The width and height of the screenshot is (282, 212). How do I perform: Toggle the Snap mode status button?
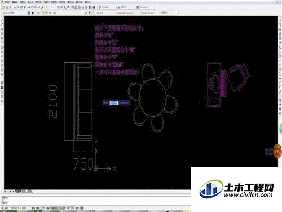[33, 208]
